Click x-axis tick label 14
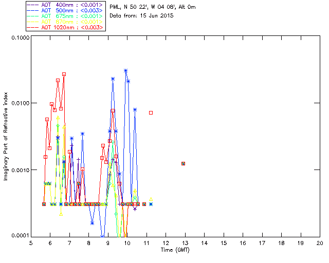329x263 pixels. tap(205, 243)
